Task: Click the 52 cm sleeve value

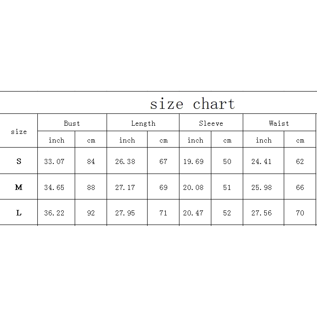Action: 227,213
